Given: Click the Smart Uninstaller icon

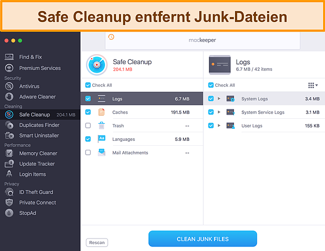Looking at the screenshot, I should point(9,135).
